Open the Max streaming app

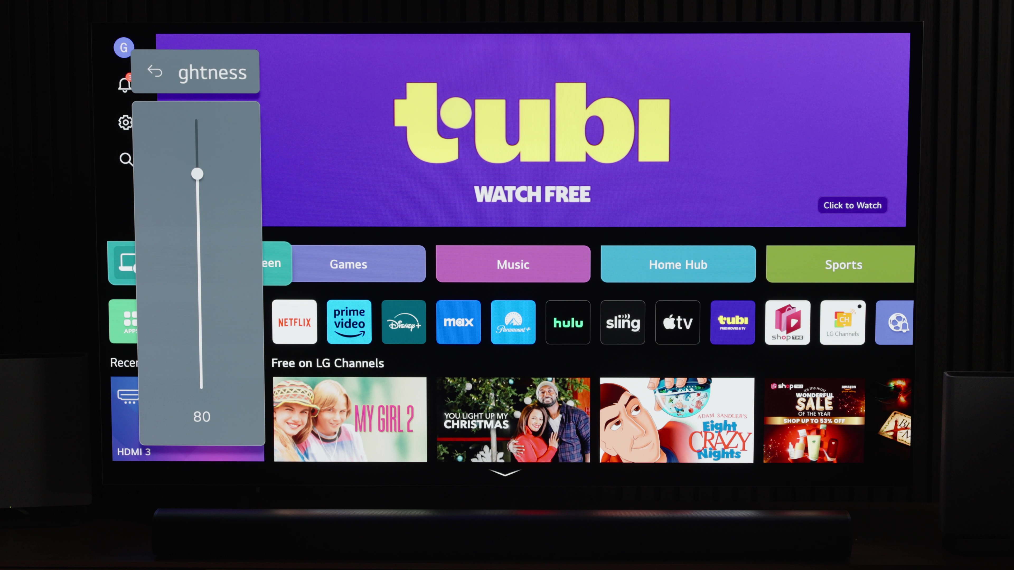(x=458, y=321)
